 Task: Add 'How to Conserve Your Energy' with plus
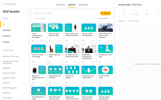click(x=44, y=62)
